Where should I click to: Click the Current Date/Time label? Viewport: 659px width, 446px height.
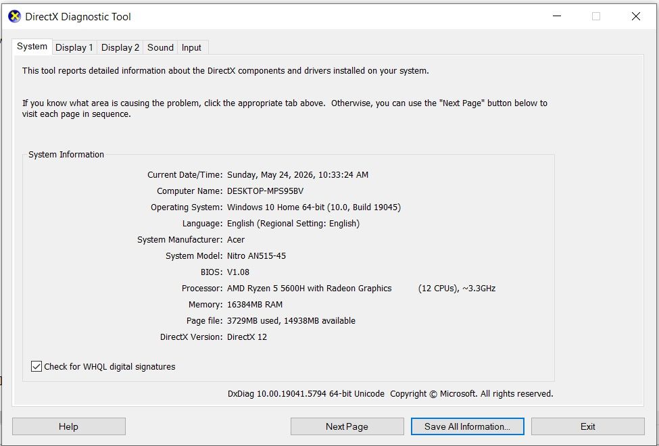point(185,175)
